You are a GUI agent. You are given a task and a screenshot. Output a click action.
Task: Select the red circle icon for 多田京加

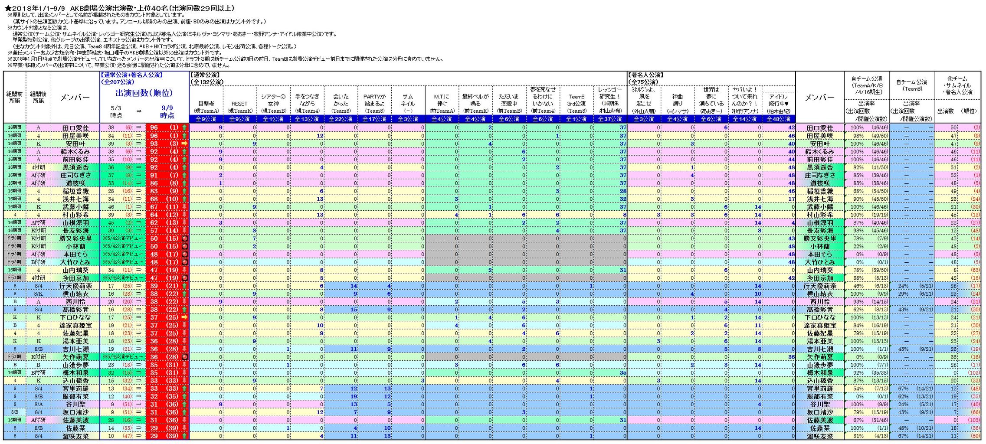pos(184,278)
